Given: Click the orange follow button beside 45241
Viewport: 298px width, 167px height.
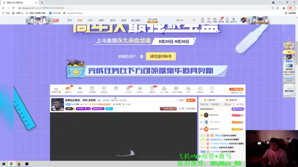Looking at the screenshot, I should click(x=191, y=100).
